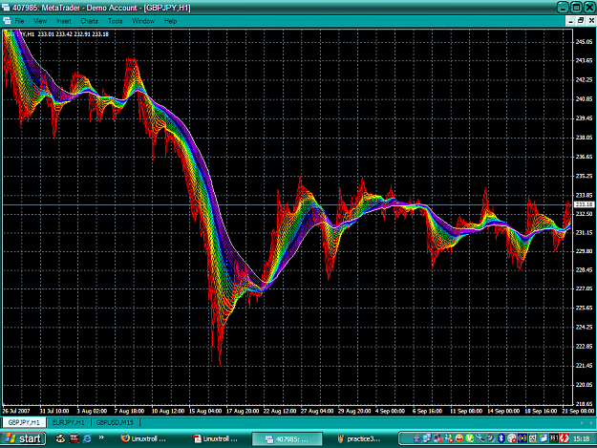This screenshot has height=448, width=597.
Task: Restore down the inner chart window
Action: click(x=581, y=21)
